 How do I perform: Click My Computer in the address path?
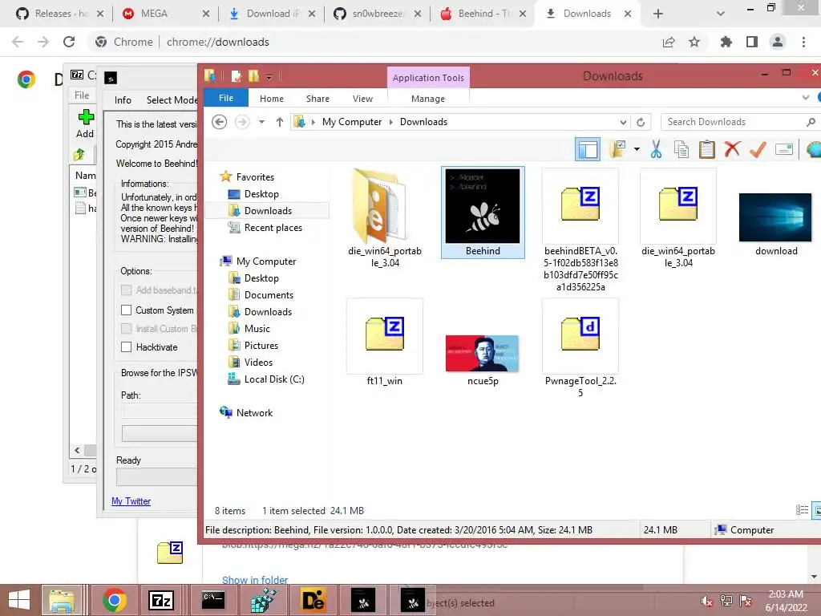[x=352, y=122]
